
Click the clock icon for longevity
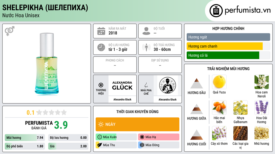pos(101,47)
